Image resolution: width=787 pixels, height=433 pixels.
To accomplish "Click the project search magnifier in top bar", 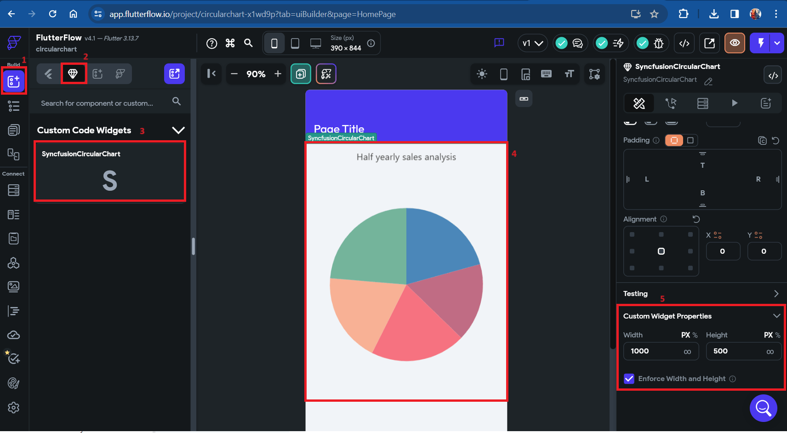I will pos(248,43).
